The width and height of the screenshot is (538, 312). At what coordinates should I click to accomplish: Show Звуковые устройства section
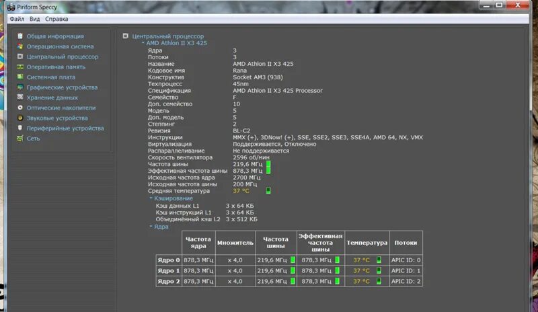pos(57,118)
